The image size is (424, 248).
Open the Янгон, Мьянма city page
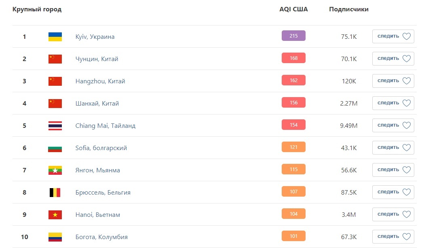pyautogui.click(x=97, y=170)
